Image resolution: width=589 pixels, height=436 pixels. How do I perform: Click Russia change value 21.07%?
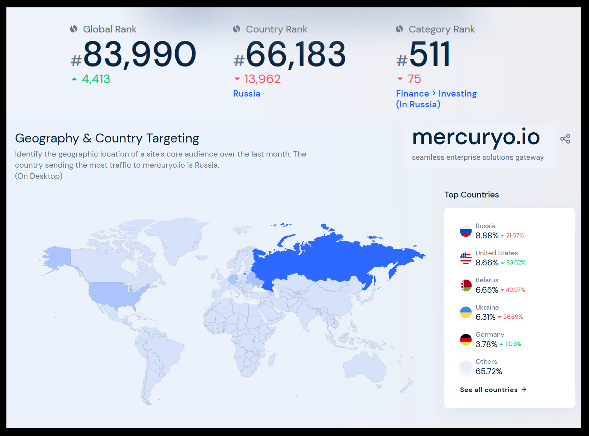515,236
